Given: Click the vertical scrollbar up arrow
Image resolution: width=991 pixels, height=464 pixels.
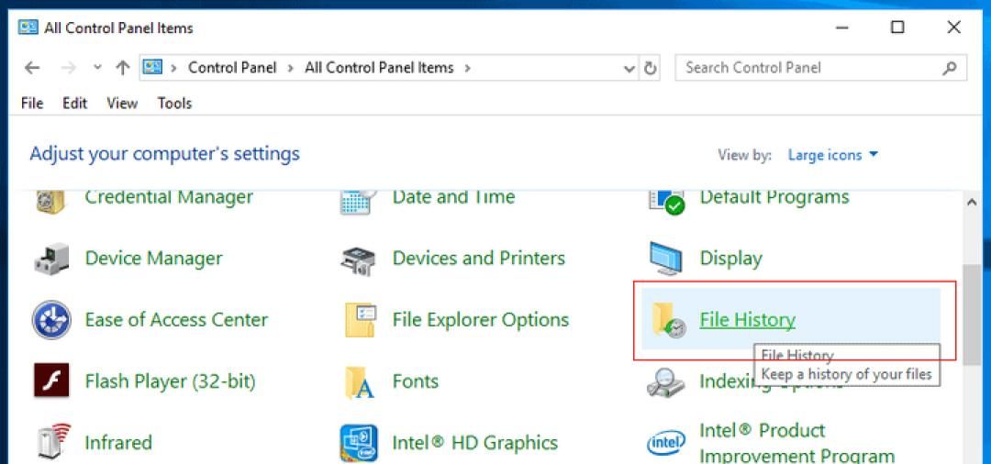Looking at the screenshot, I should point(972,203).
